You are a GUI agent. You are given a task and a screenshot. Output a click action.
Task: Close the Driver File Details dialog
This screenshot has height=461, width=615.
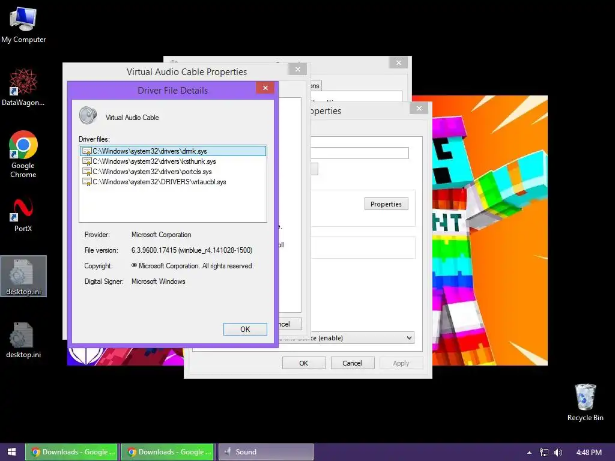[x=265, y=88]
